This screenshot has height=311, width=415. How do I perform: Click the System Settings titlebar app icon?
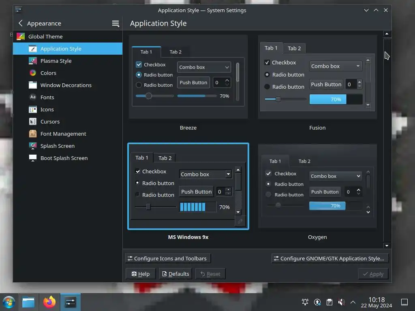[x=19, y=10]
